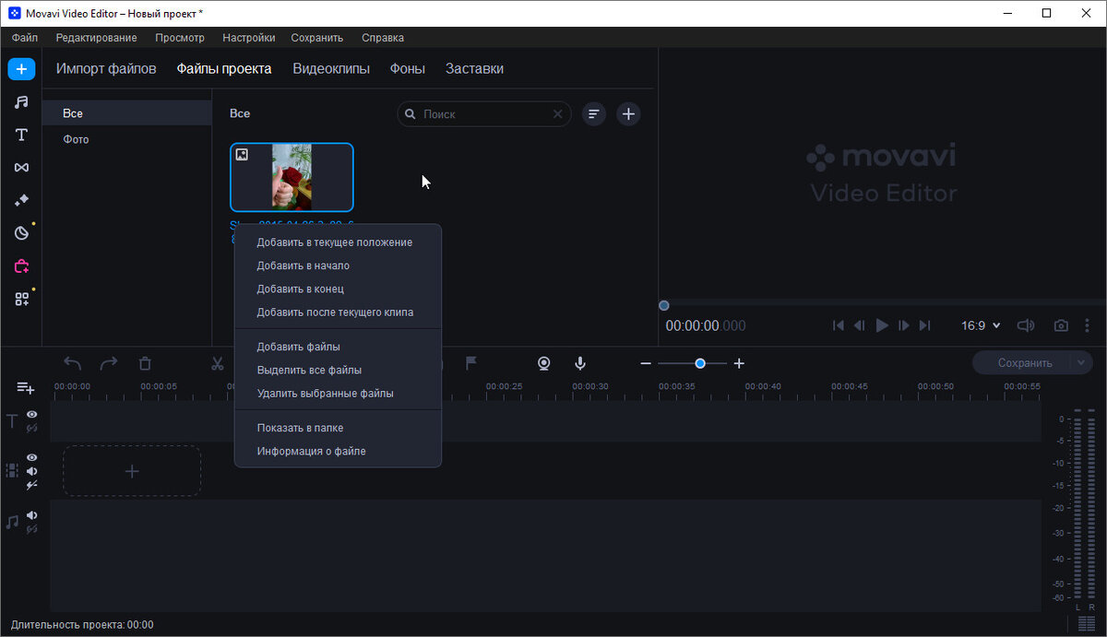Click the add track icon above timeline

click(25, 387)
